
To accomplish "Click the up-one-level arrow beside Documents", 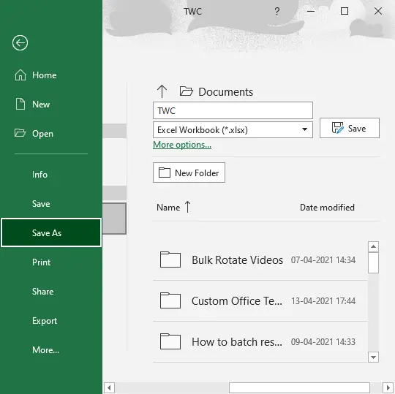I will tap(162, 91).
